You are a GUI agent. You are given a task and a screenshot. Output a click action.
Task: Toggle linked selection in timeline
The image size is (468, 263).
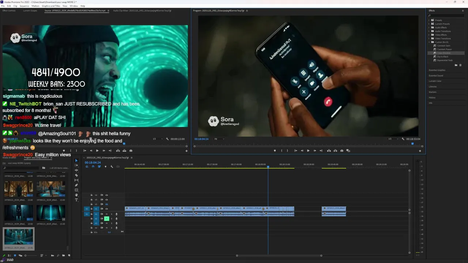pos(99,167)
